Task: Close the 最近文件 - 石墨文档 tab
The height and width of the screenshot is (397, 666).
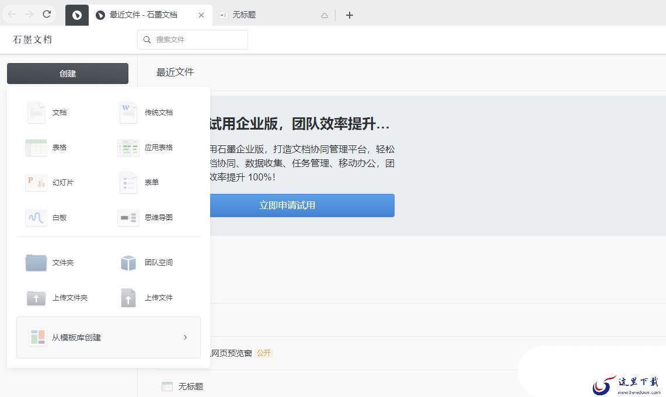Action: [201, 15]
